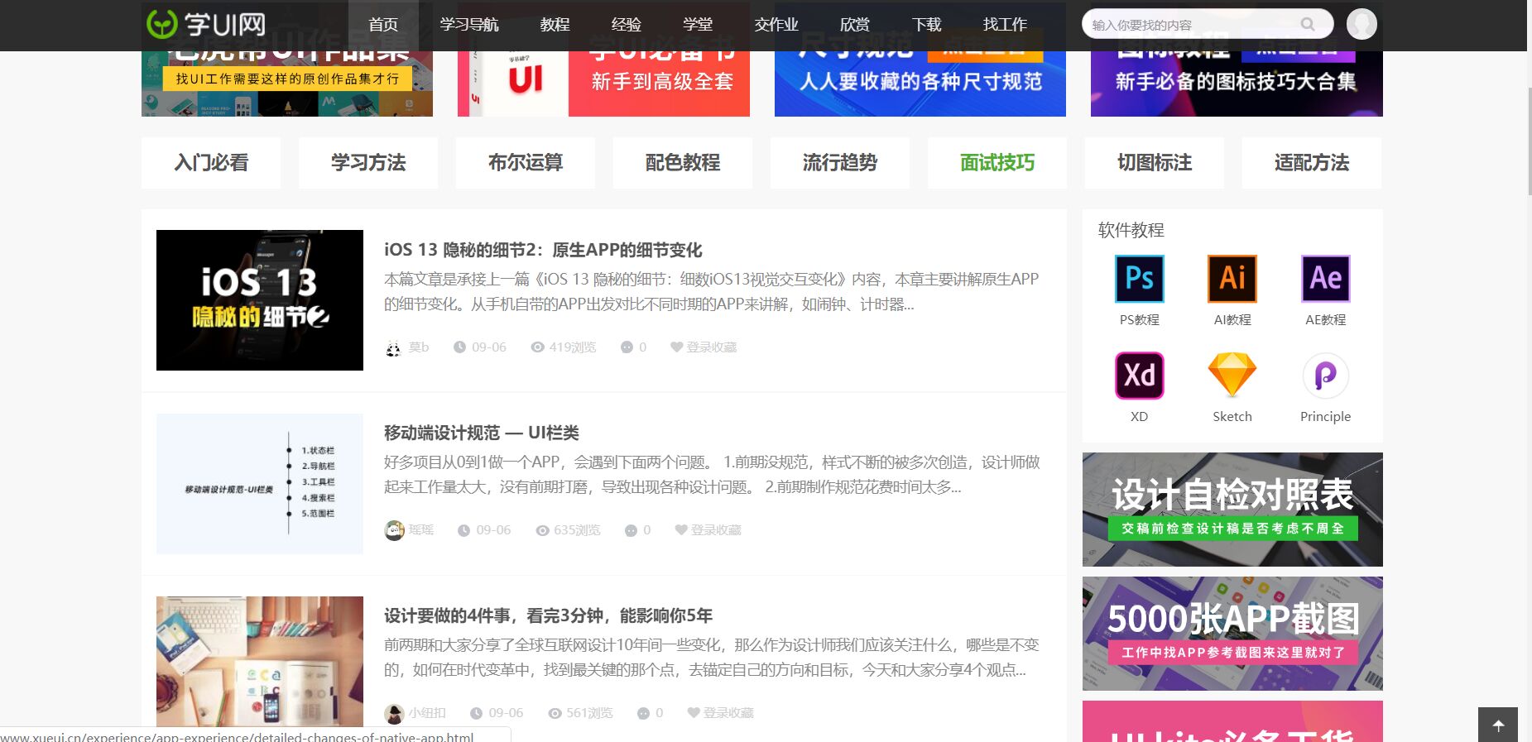Open the 新手到高级全套 banner

pos(603,84)
